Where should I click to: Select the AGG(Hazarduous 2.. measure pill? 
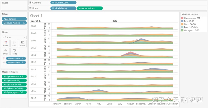14,76
